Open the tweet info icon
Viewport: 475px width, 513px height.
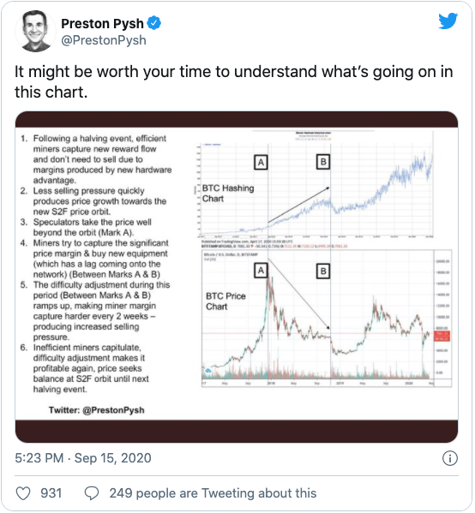[450, 458]
